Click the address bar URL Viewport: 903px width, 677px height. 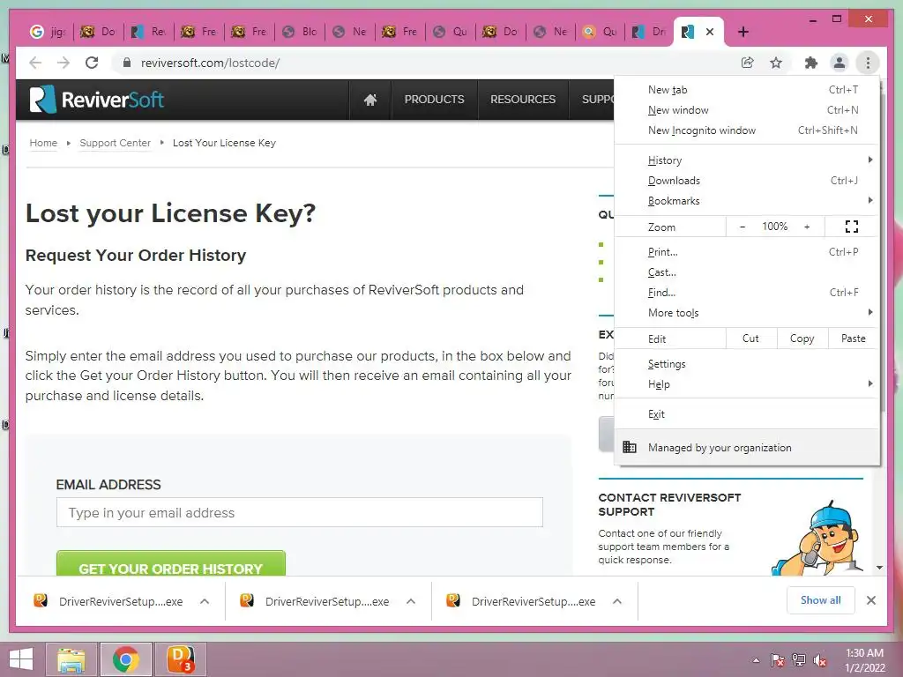[210, 63]
